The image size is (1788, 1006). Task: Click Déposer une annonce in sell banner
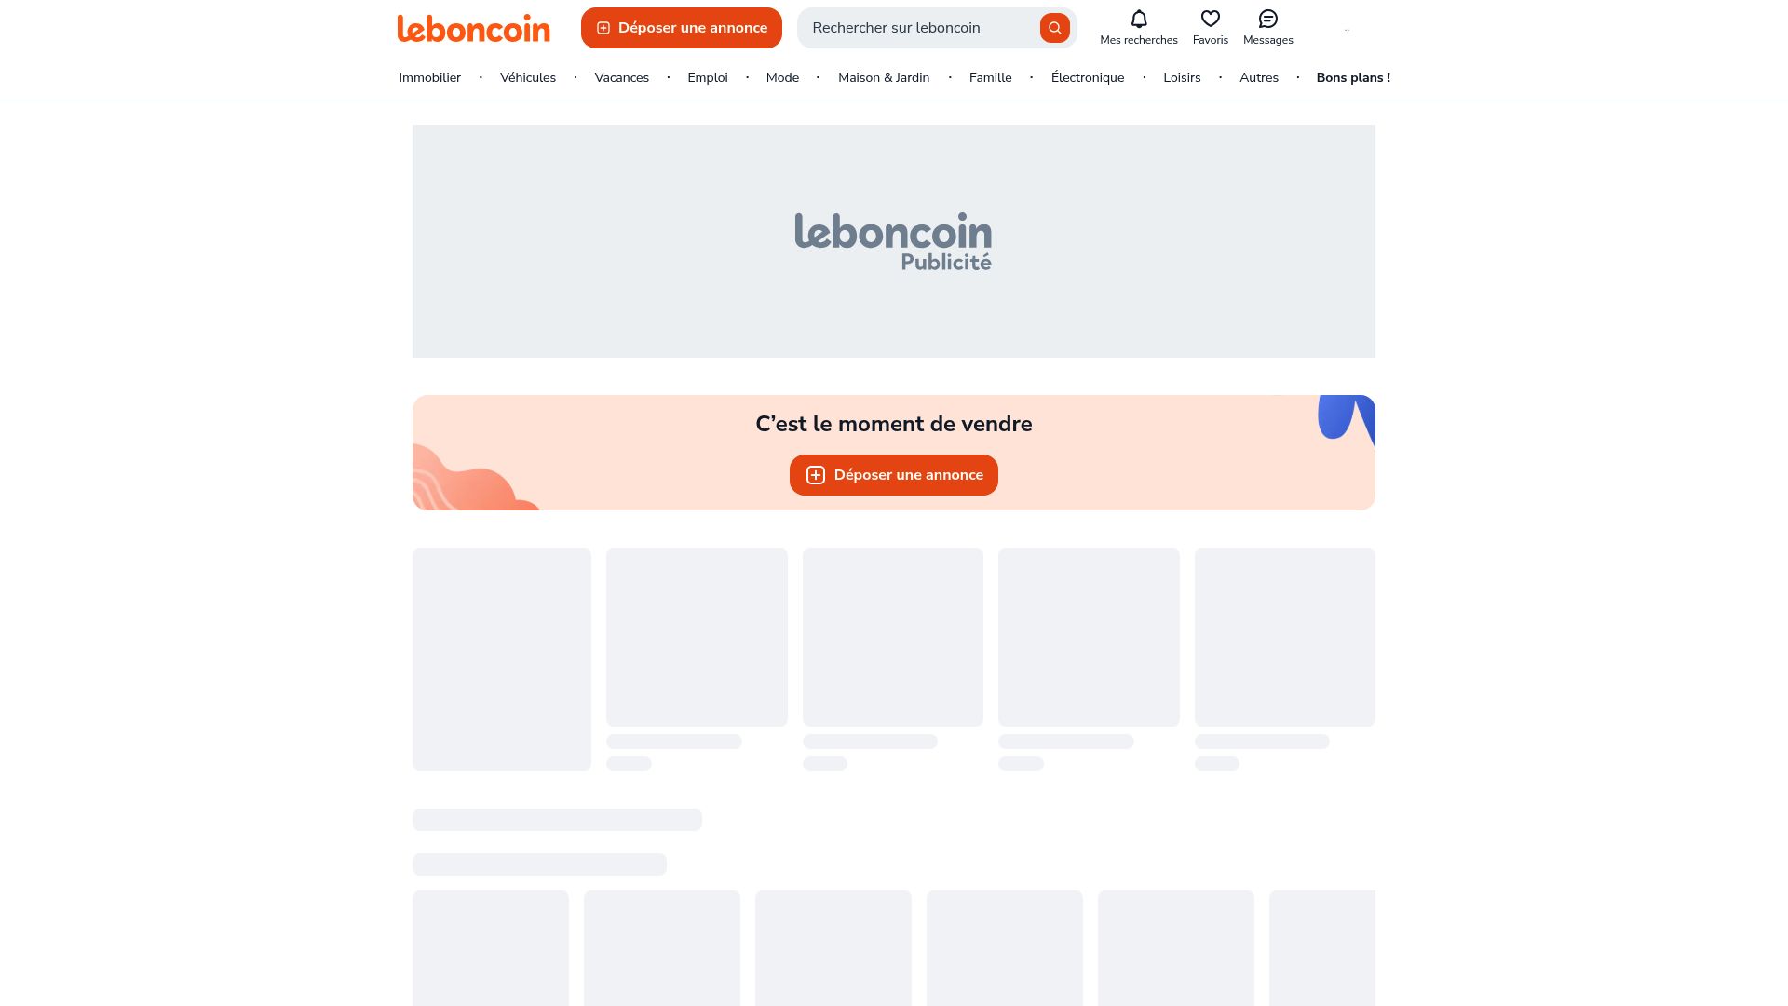click(894, 475)
